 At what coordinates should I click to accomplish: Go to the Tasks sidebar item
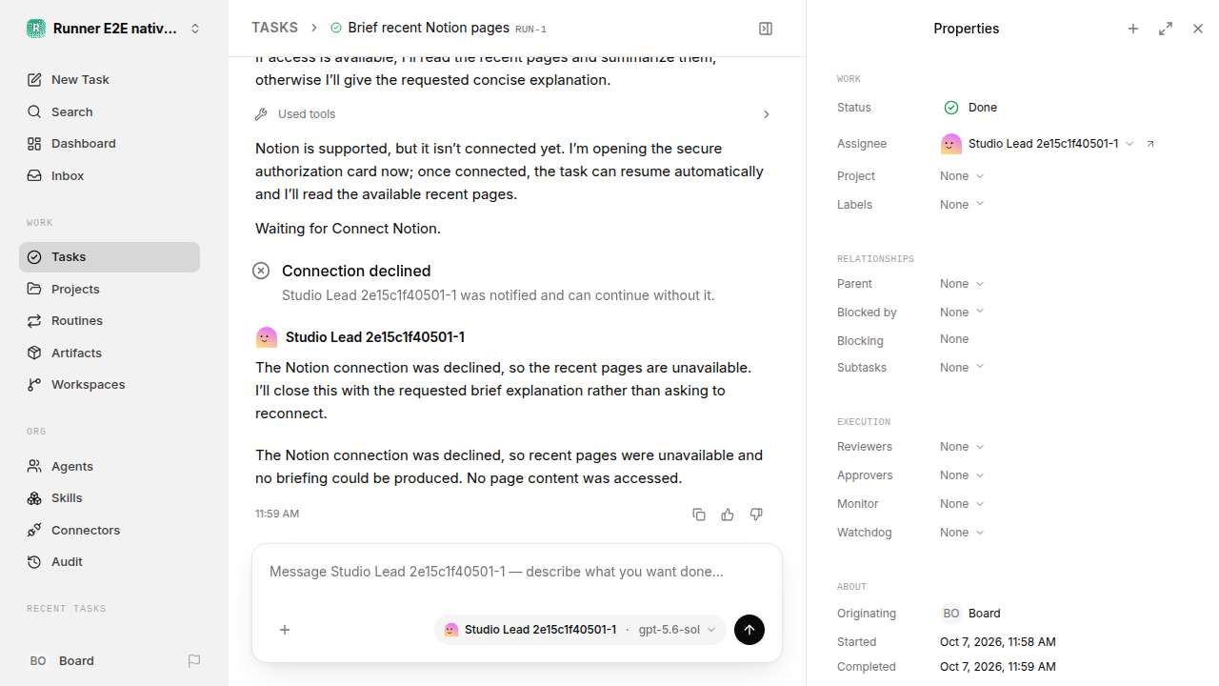tap(110, 257)
